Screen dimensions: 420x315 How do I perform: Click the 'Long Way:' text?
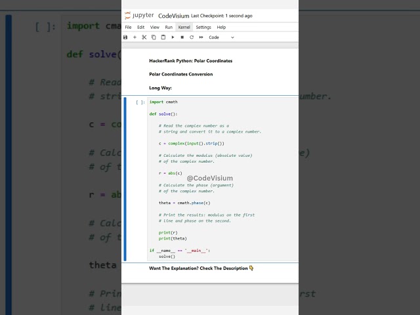[x=160, y=88]
